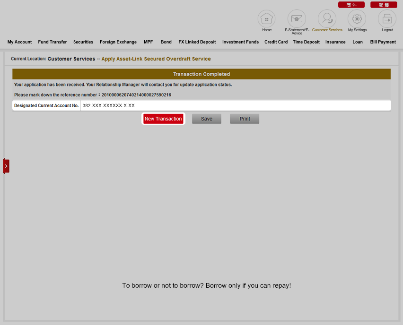Screen dimensions: 403x325
Task: Click the Save button
Action: tap(207, 119)
